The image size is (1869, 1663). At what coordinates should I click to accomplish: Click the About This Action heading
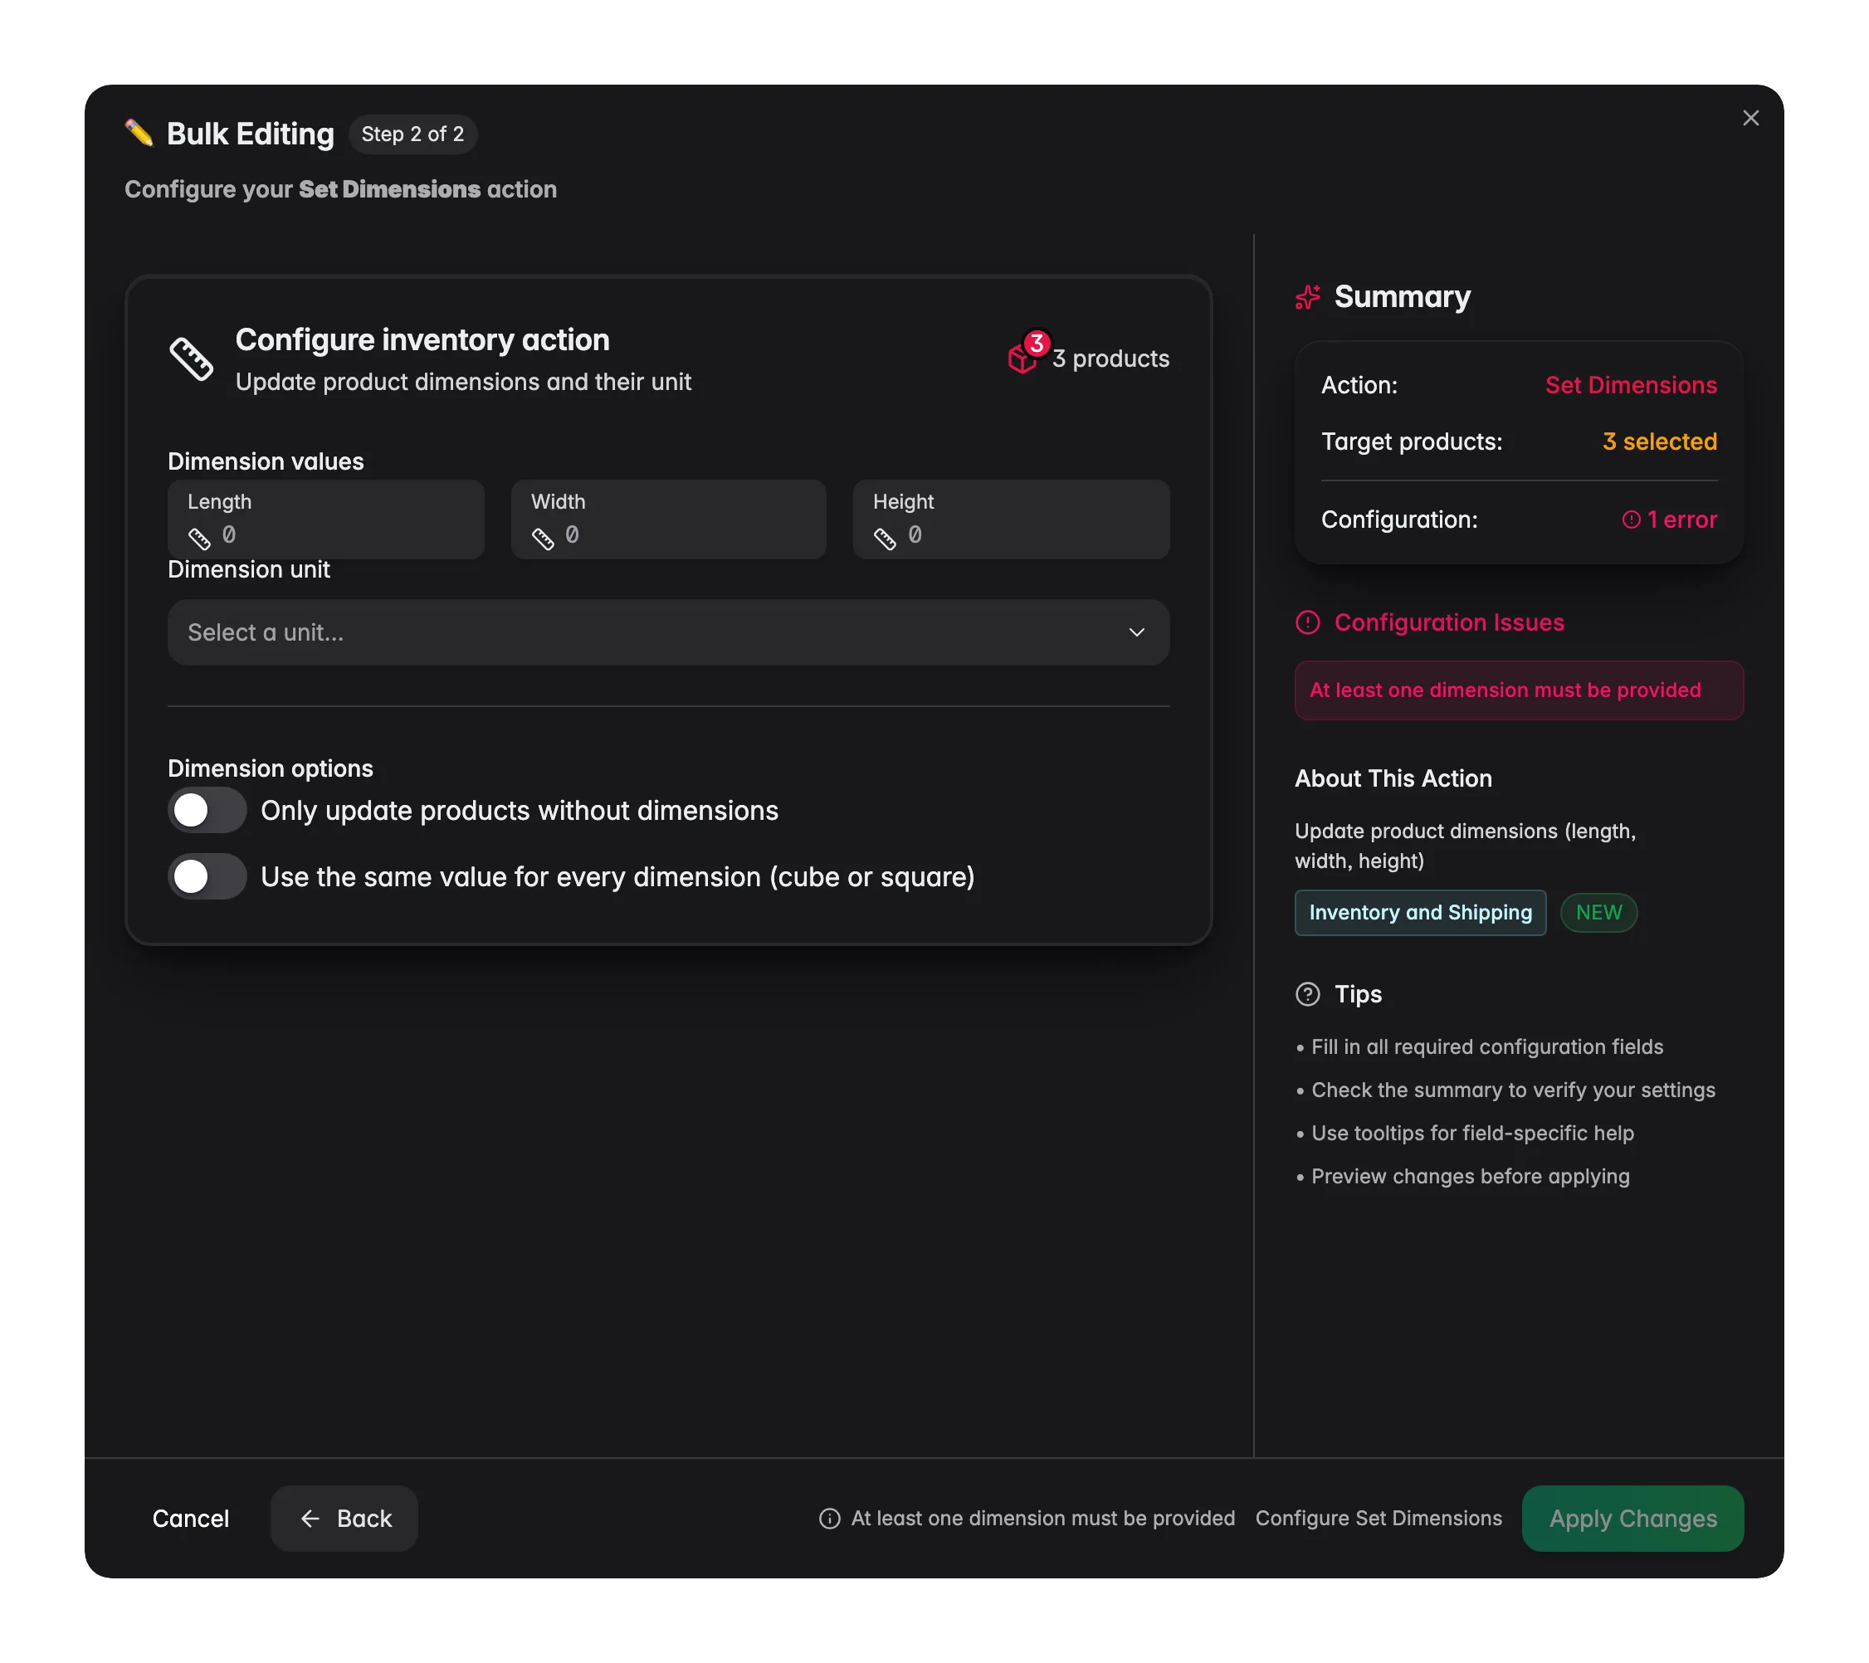click(x=1393, y=779)
